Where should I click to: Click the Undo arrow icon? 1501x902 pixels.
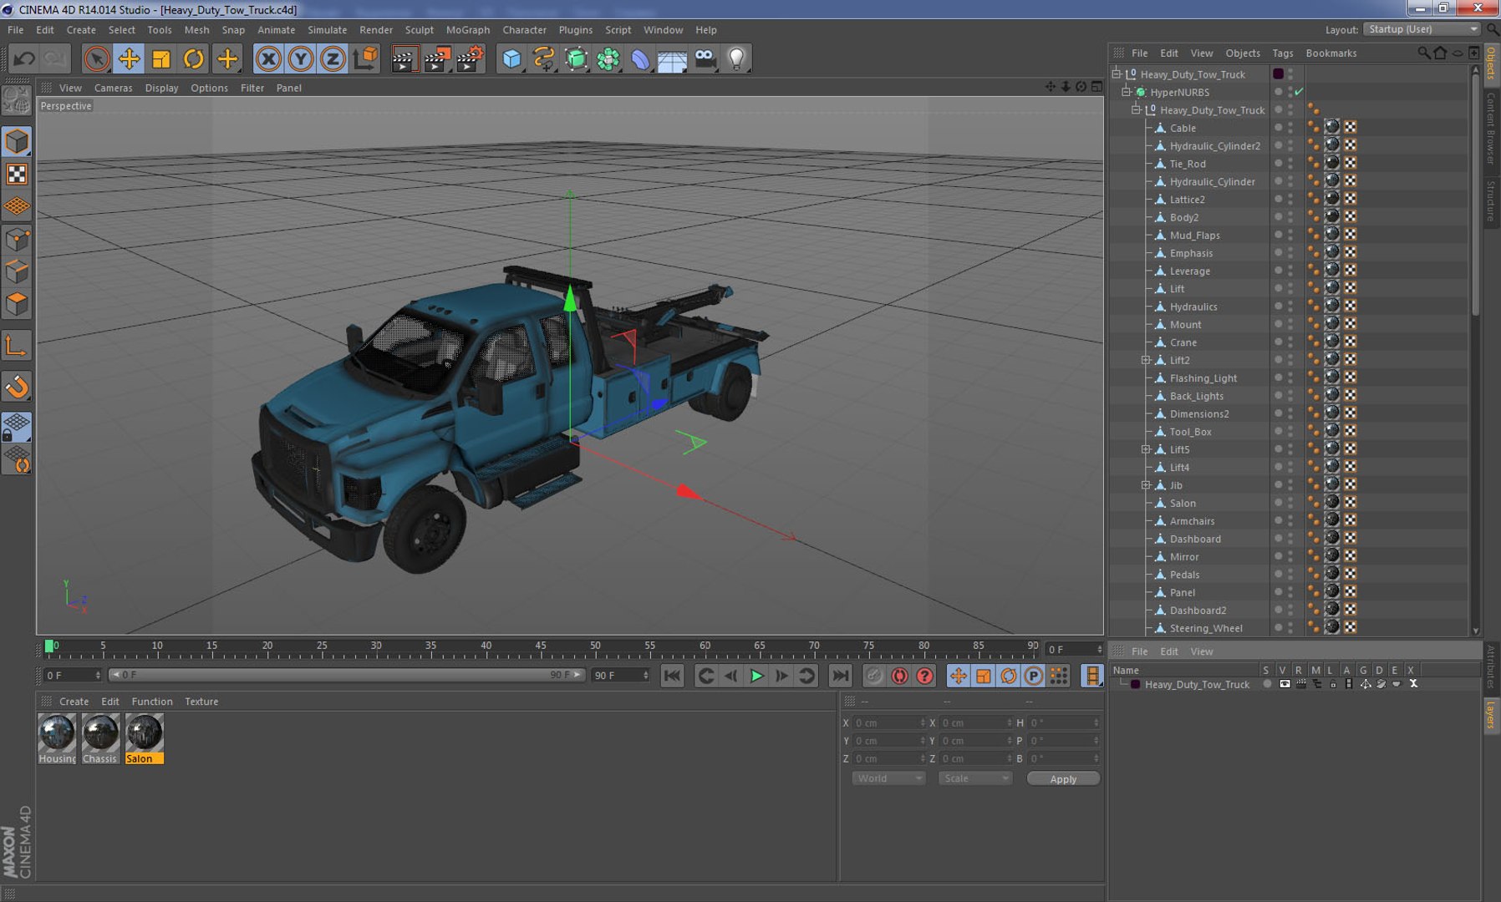[x=24, y=58]
